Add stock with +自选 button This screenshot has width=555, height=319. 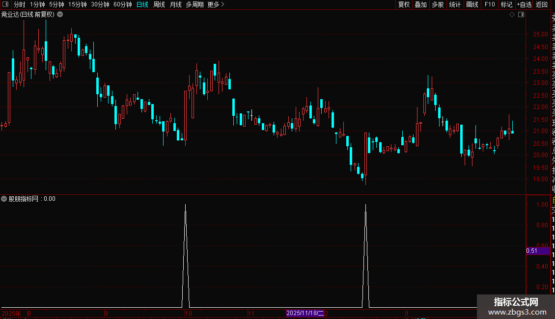tap(524, 4)
